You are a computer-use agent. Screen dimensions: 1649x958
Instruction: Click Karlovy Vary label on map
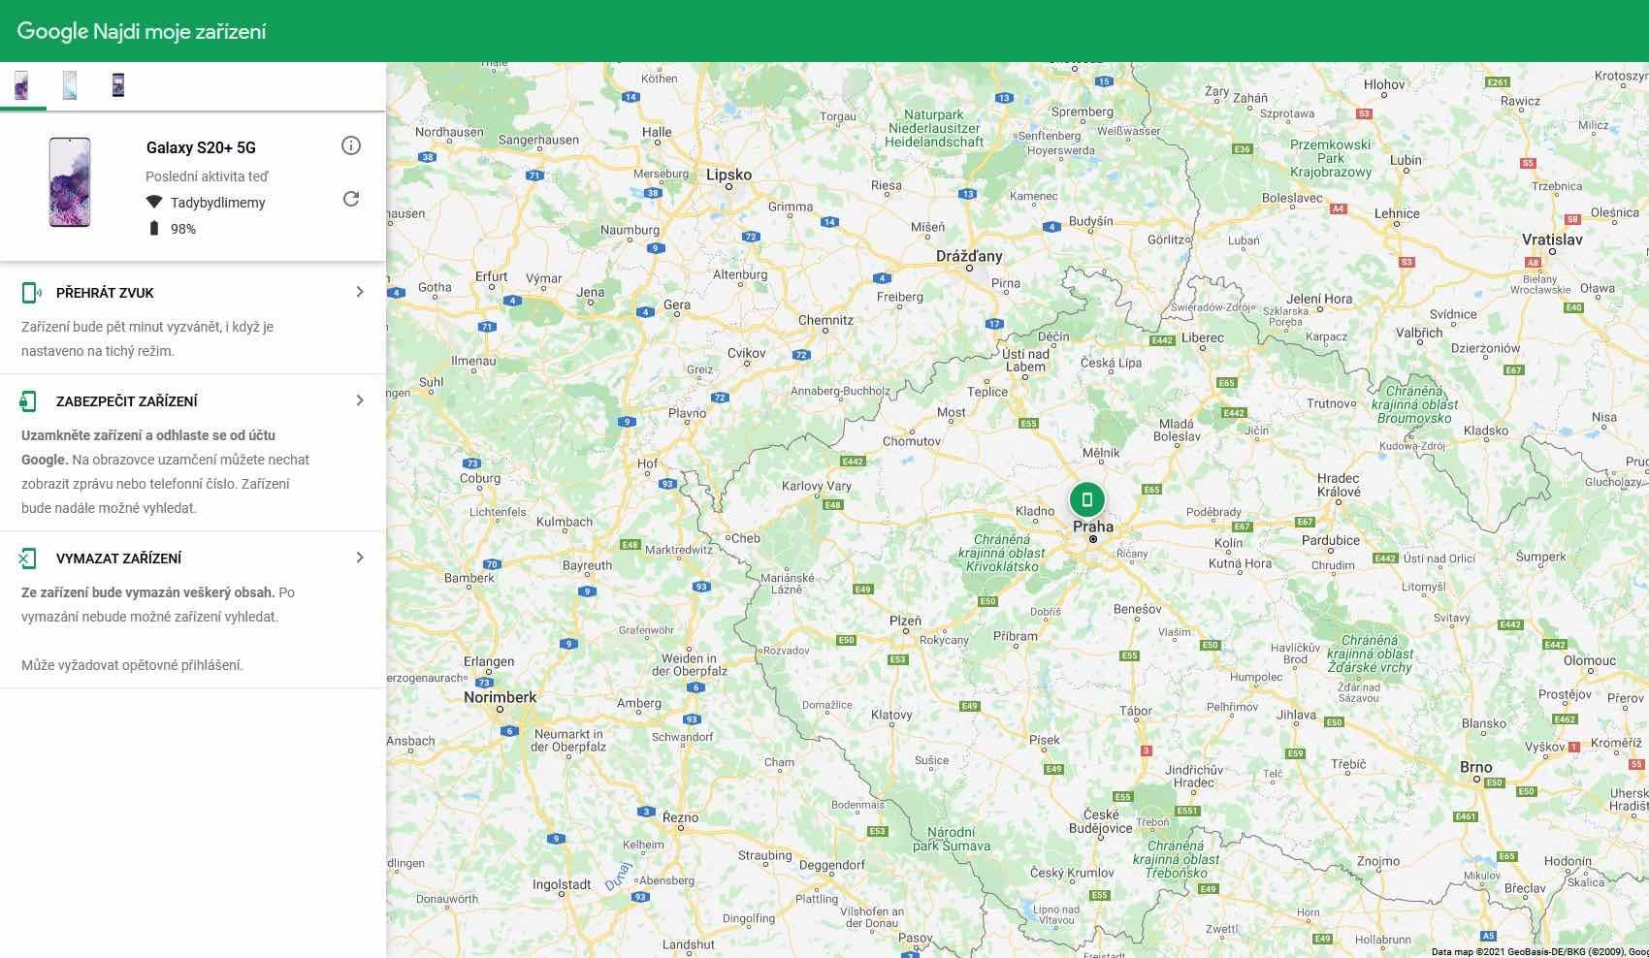(817, 486)
